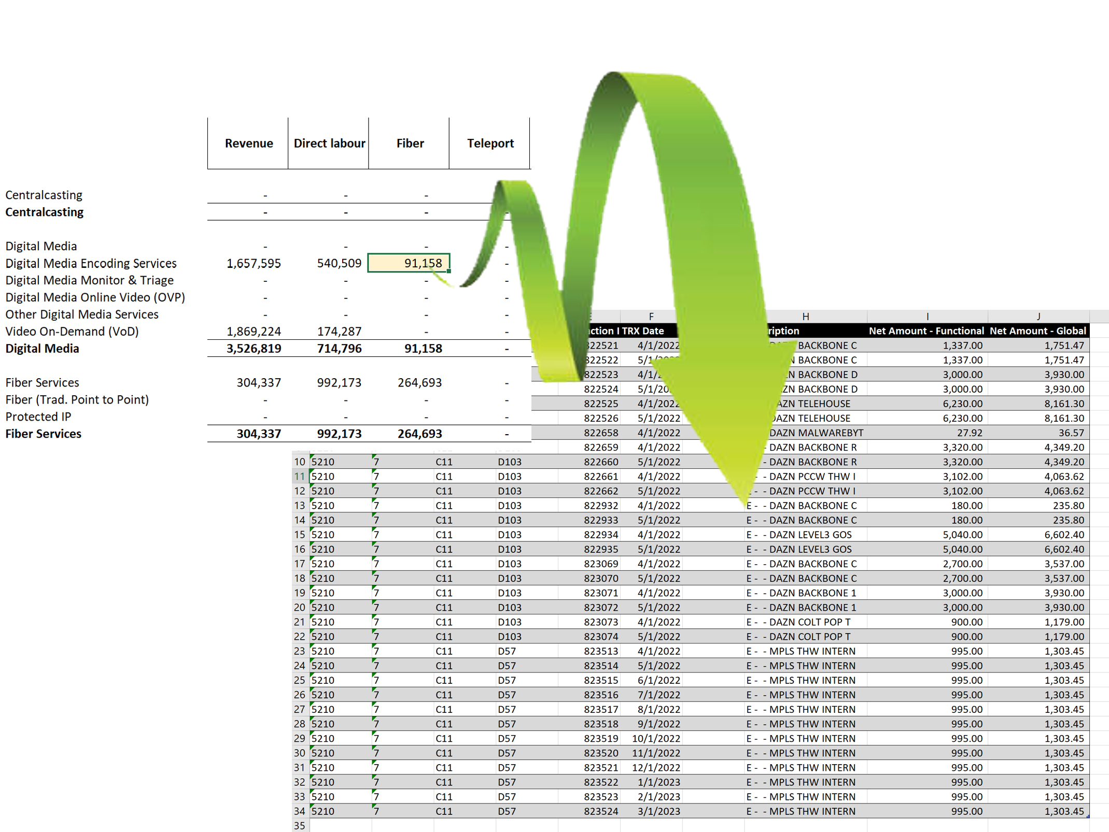Image resolution: width=1109 pixels, height=832 pixels.
Task: Click the "Net Amount - Functional" header cell
Action: coord(926,331)
